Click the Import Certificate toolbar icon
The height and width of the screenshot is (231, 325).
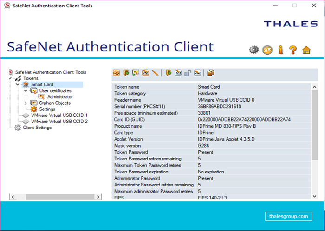tap(136, 72)
